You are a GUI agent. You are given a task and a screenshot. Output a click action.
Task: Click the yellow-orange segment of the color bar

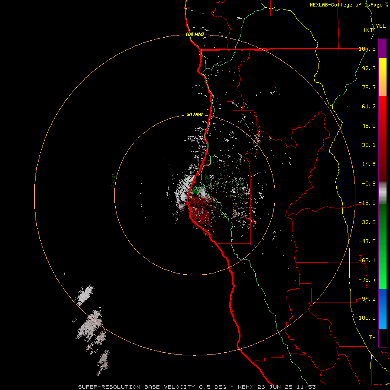tap(383, 77)
